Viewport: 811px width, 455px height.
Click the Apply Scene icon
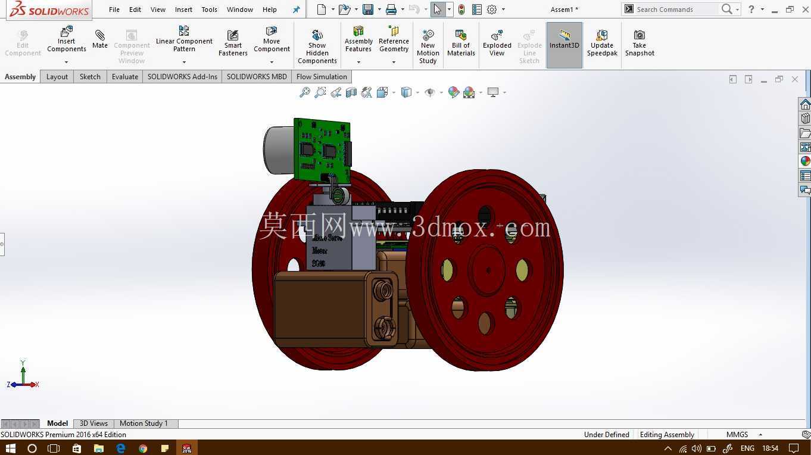click(x=469, y=92)
